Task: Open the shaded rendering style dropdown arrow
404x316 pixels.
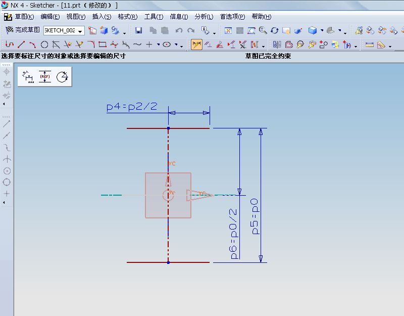Action: (322, 30)
